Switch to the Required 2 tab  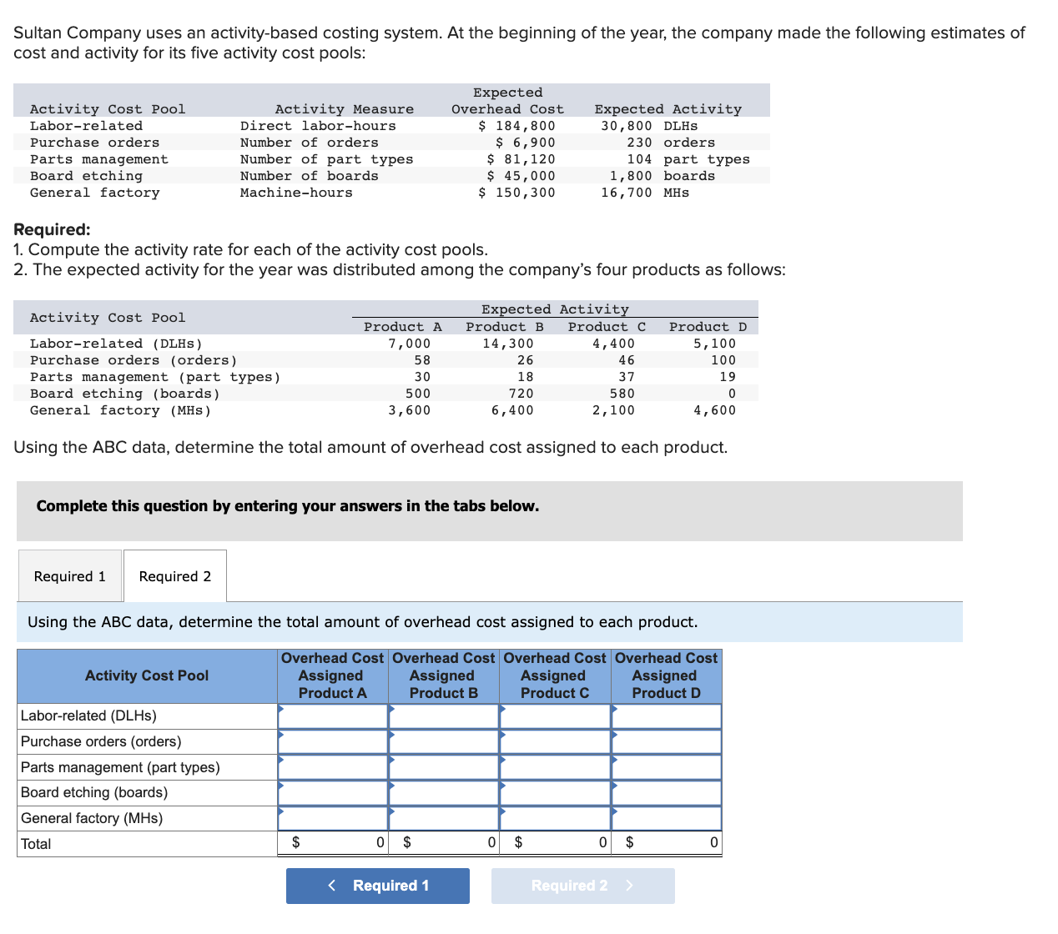174,575
